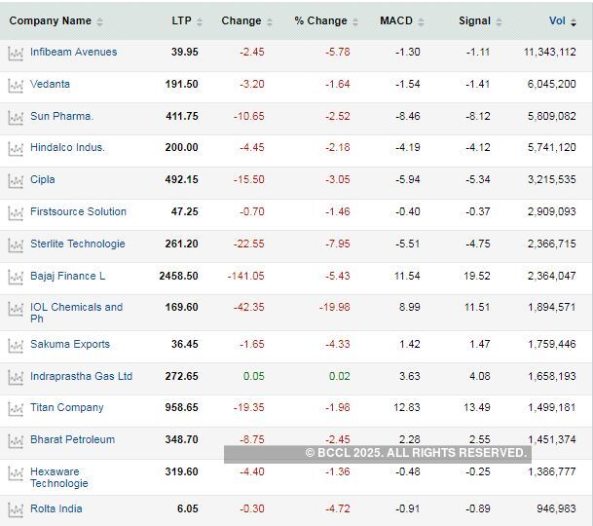The height and width of the screenshot is (526, 593).
Task: Select Sterlite change value -22.55
Action: point(249,244)
